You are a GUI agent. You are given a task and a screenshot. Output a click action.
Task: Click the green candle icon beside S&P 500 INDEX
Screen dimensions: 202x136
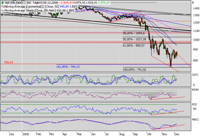[x=3, y=3]
